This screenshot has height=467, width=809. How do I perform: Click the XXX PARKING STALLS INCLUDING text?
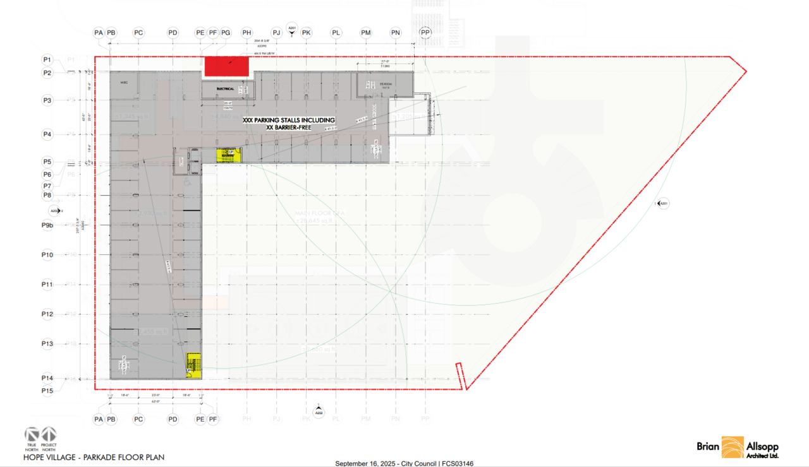coord(288,119)
